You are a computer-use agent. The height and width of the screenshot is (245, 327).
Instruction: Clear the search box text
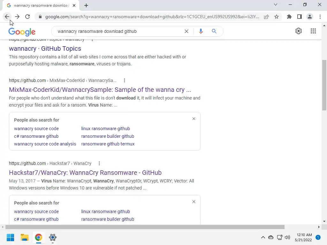[186, 31]
